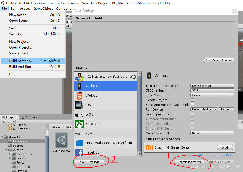The height and width of the screenshot is (172, 243).
Task: Click the Assets breadcrumb in Project panel
Action: click(x=55, y=127)
